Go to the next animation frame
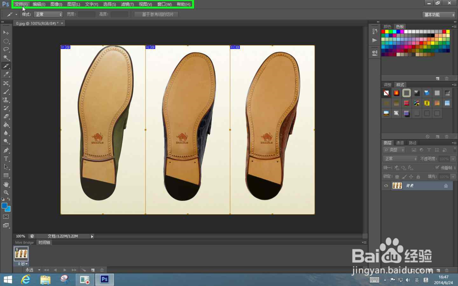458x286 pixels. [x=74, y=270]
